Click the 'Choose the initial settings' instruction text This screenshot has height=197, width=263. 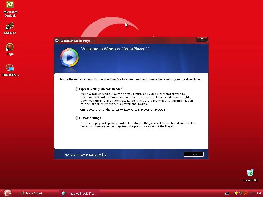pos(129,79)
